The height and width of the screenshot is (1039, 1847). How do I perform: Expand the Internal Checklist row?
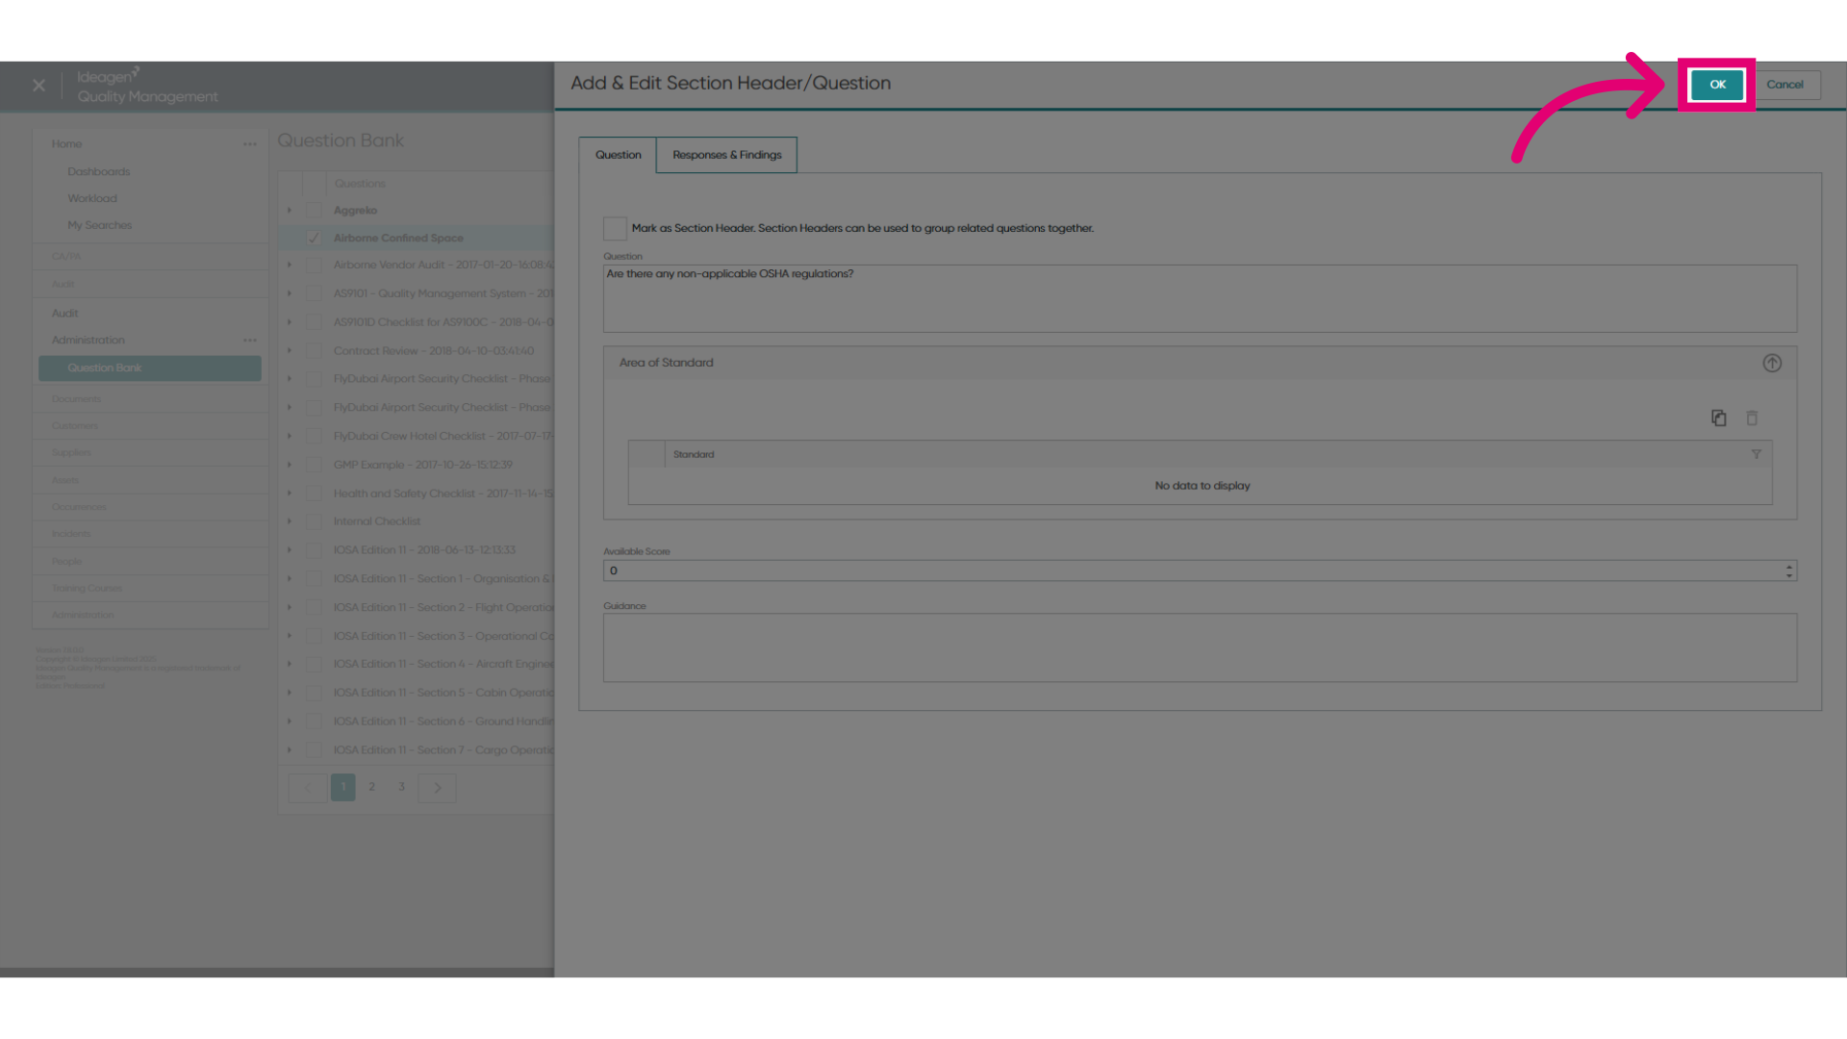(x=289, y=521)
